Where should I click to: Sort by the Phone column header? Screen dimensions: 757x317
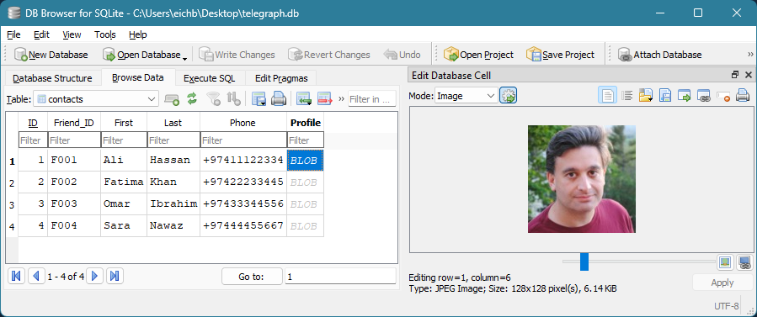pyautogui.click(x=243, y=123)
